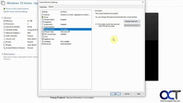
Task: Click Power on this virtual machine link
Action: [17, 9]
